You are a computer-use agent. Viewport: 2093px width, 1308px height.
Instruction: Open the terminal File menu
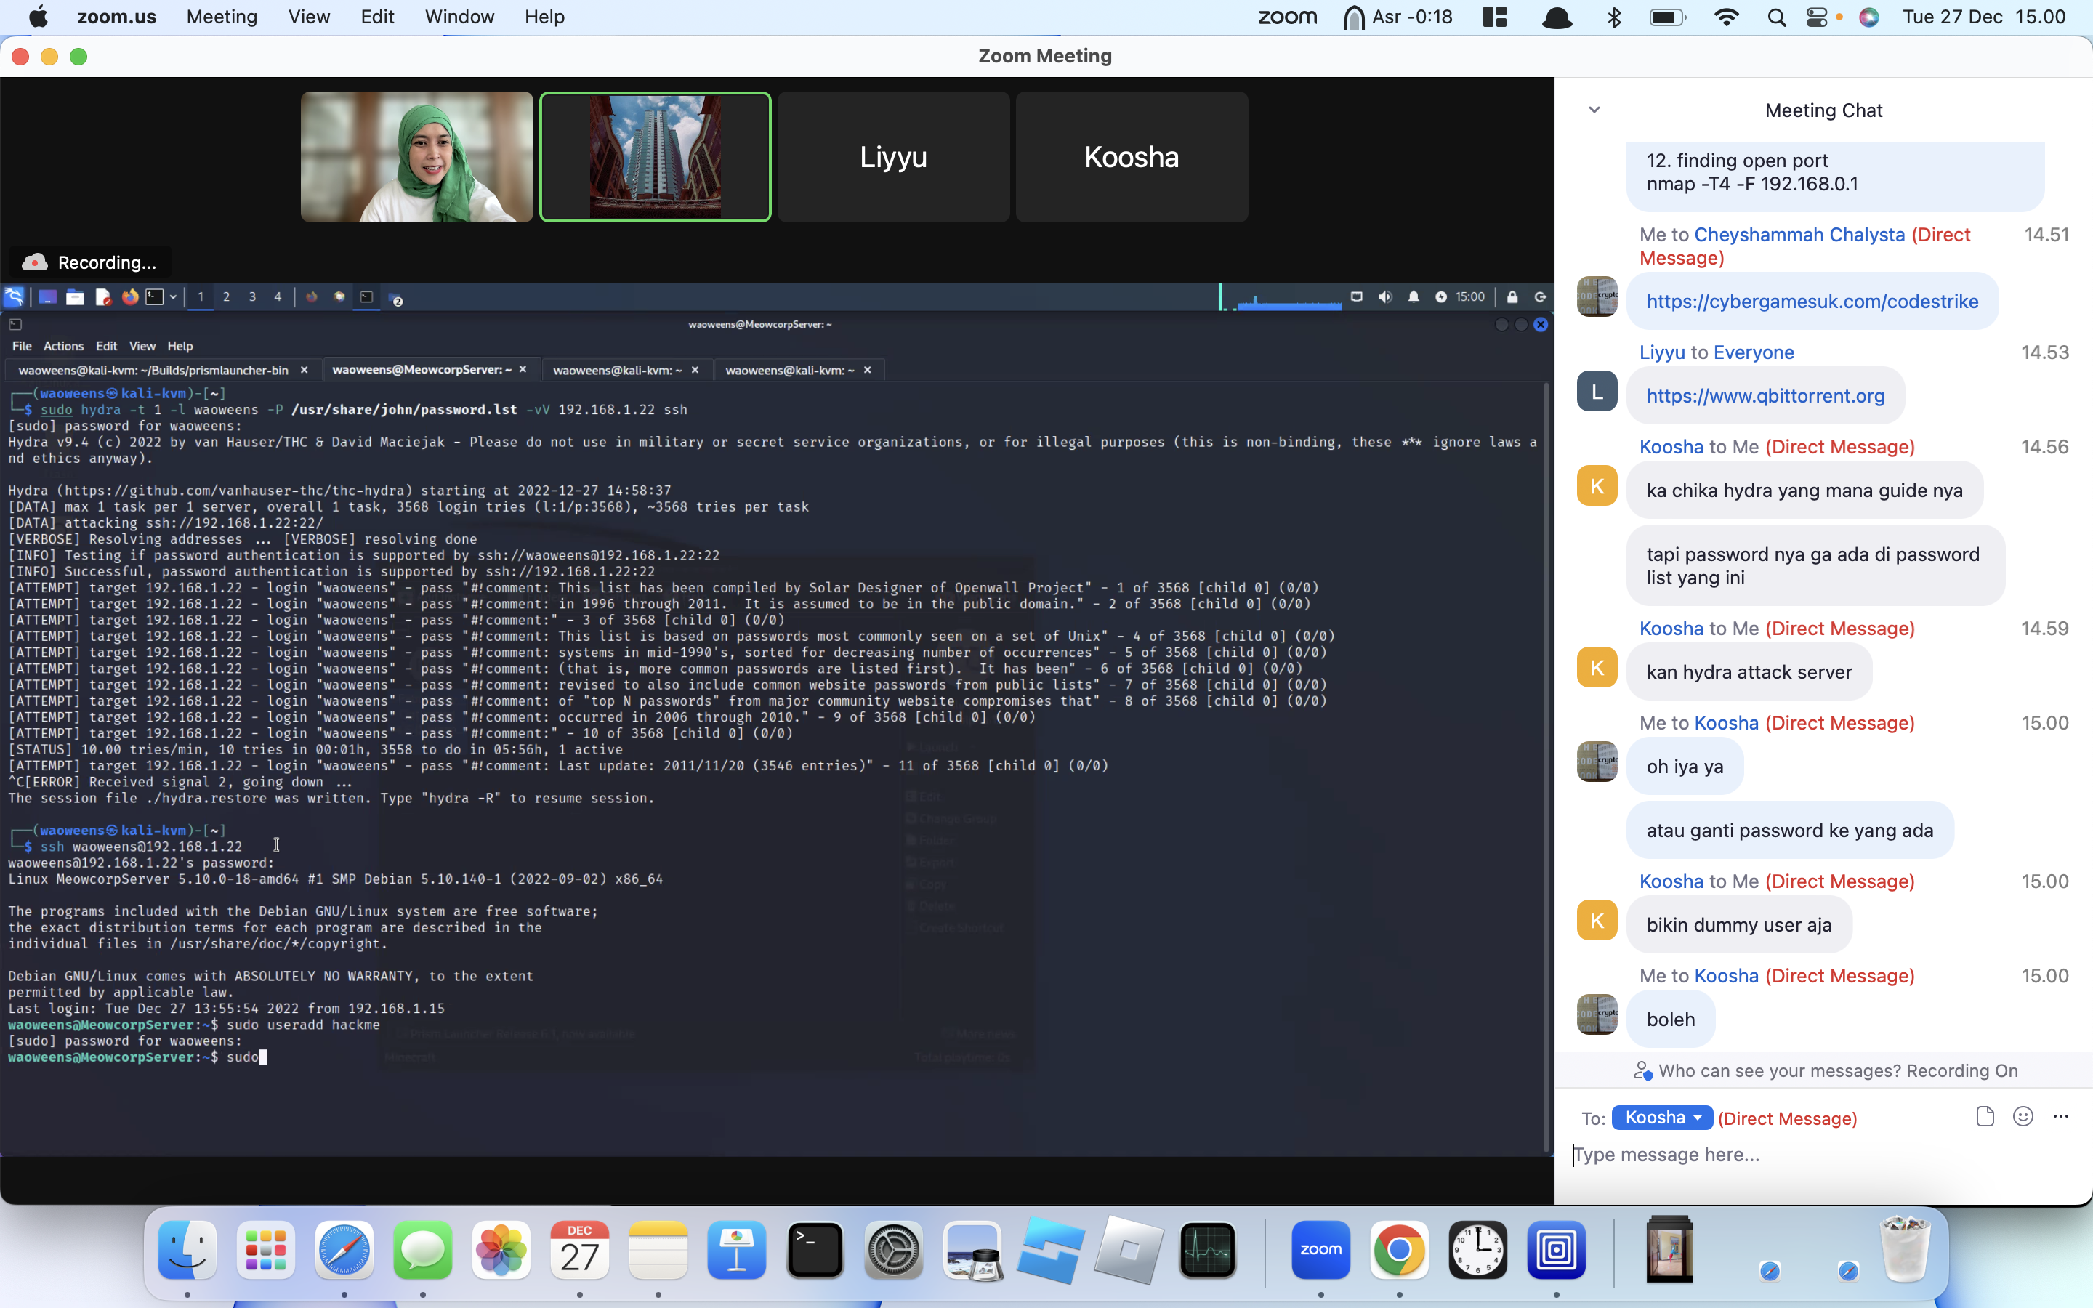pos(22,346)
